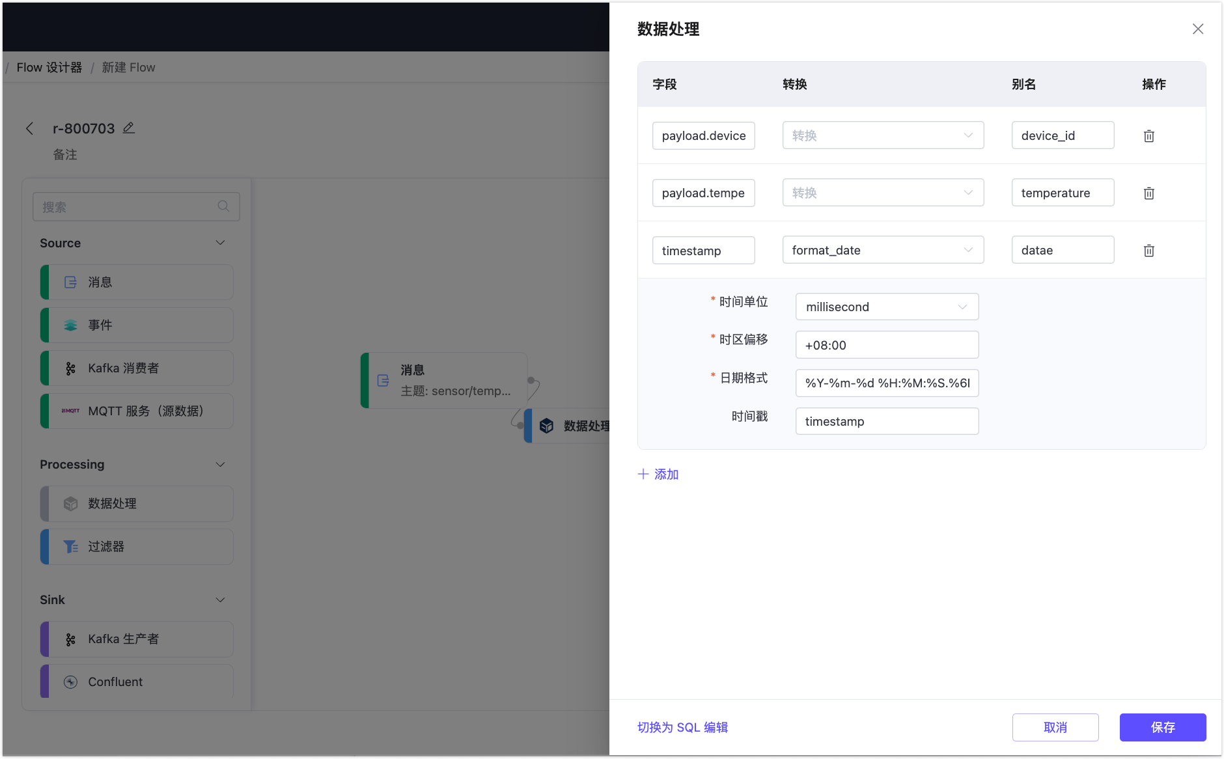1224x759 pixels.
Task: Select the 过滤器 filter node icon
Action: coord(71,546)
